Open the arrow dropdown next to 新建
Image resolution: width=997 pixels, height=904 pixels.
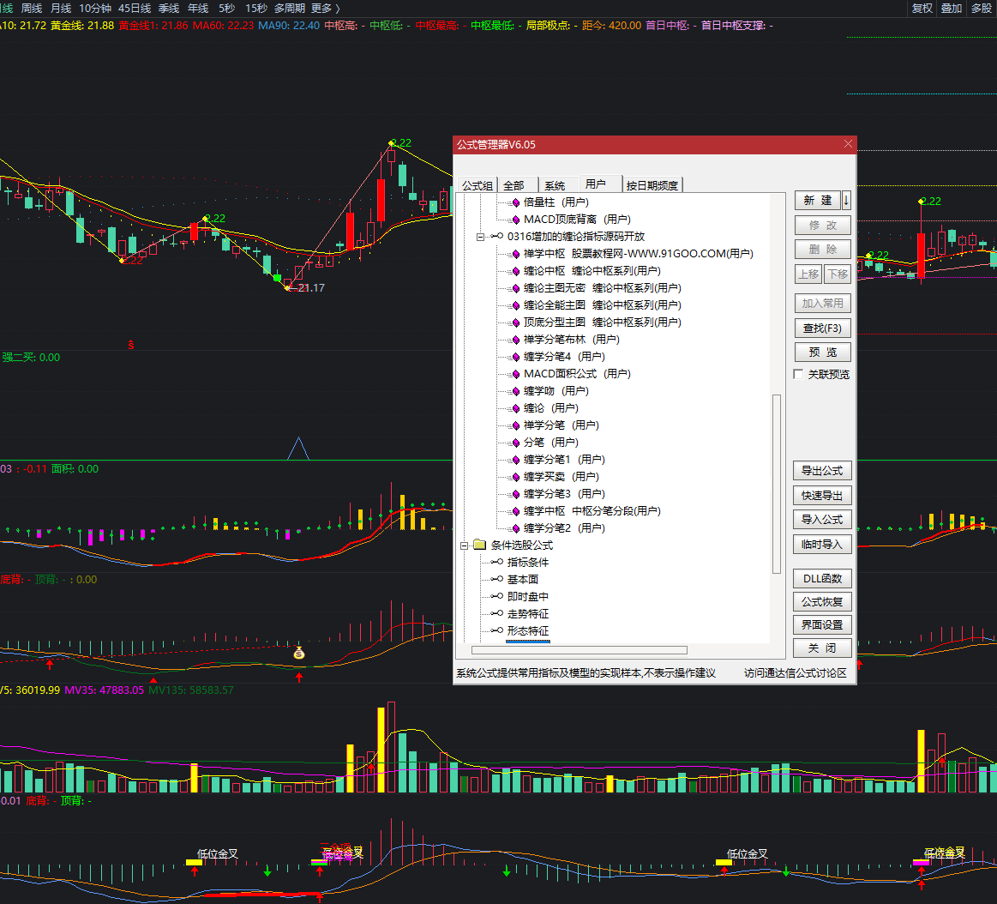click(847, 201)
